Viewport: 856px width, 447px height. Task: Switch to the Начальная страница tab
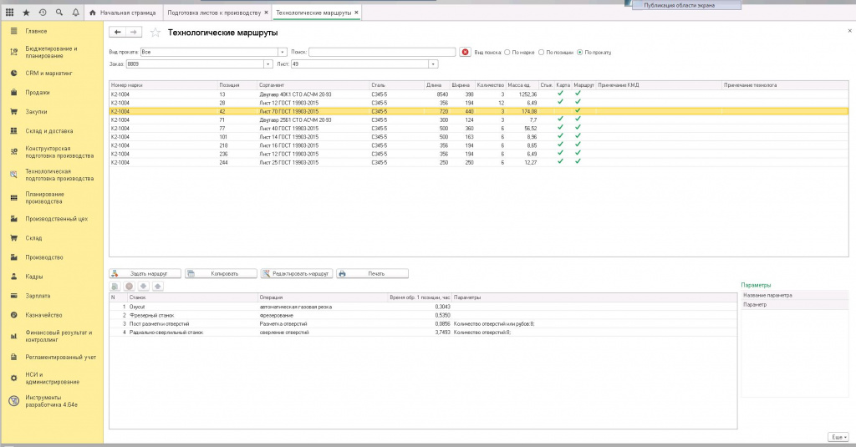tap(123, 13)
